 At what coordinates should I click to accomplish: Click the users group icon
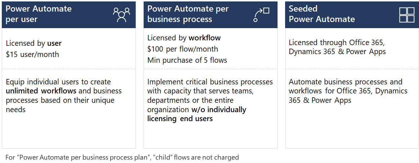(121, 15)
